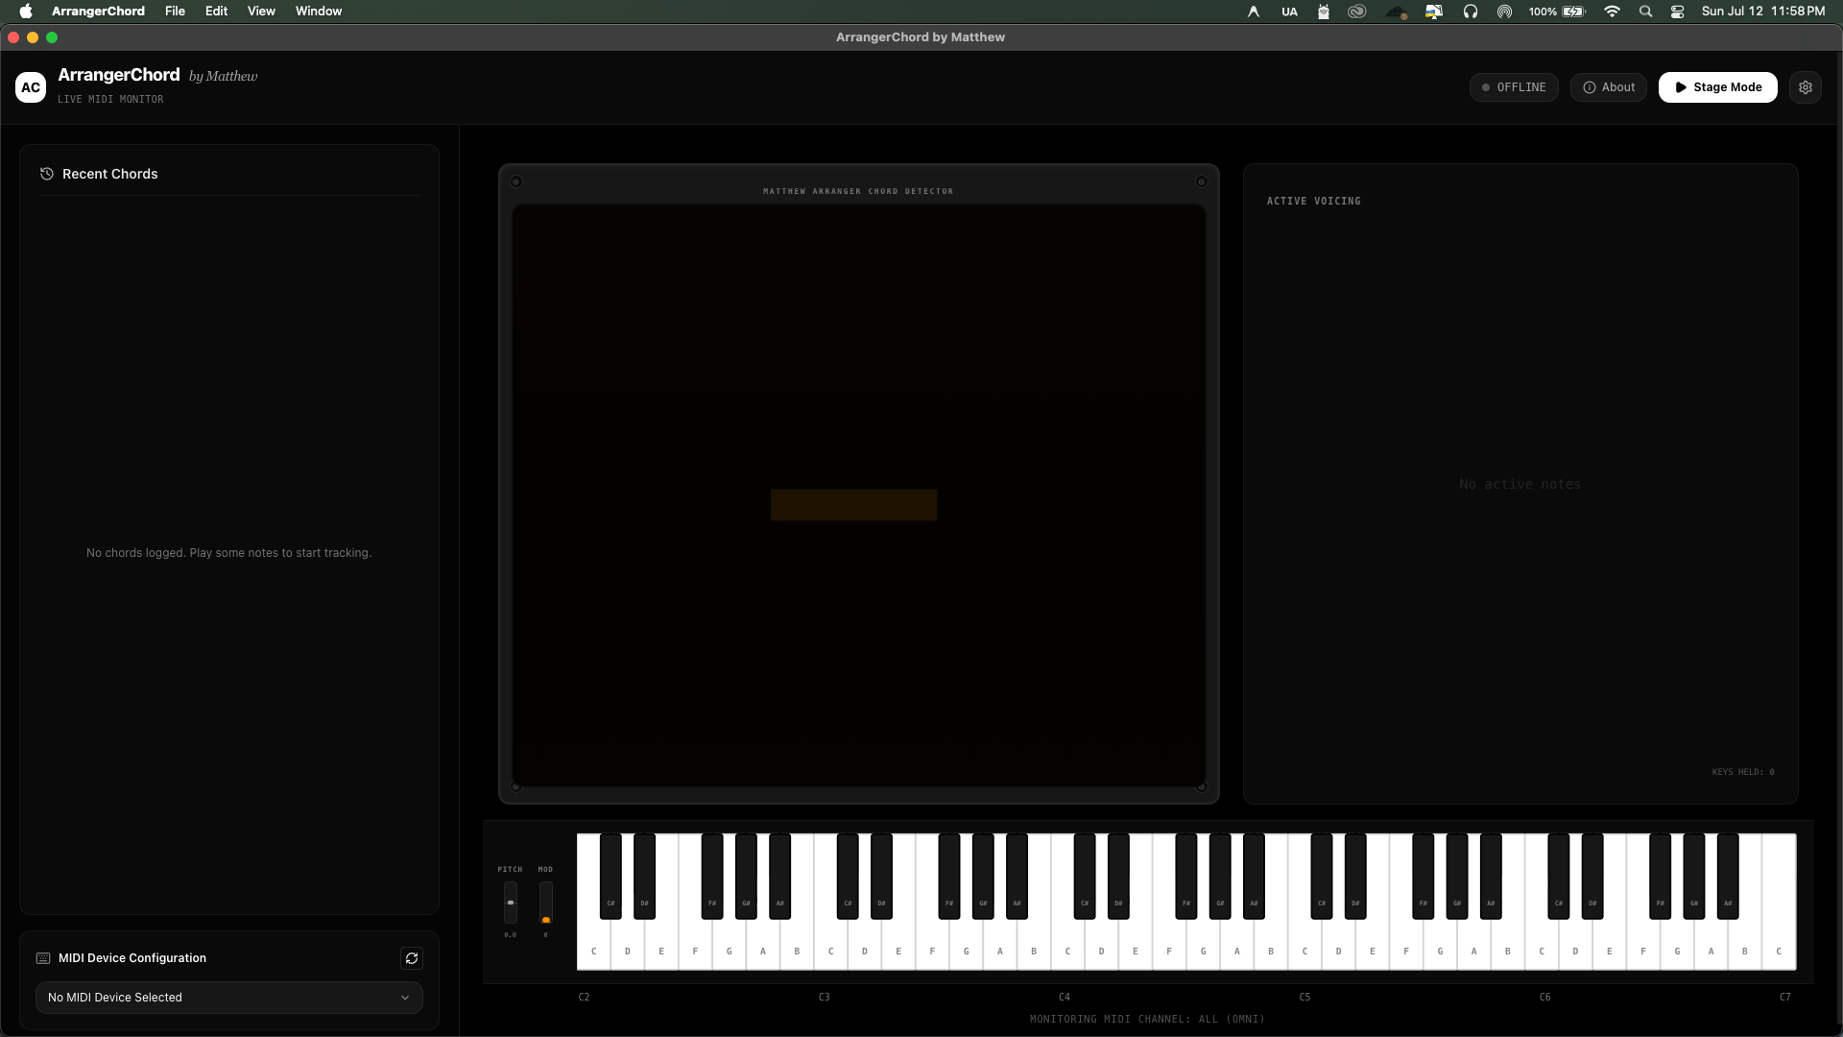Viewport: 1843px width, 1037px height.
Task: Click the PITCH bend slider
Action: coord(511,904)
